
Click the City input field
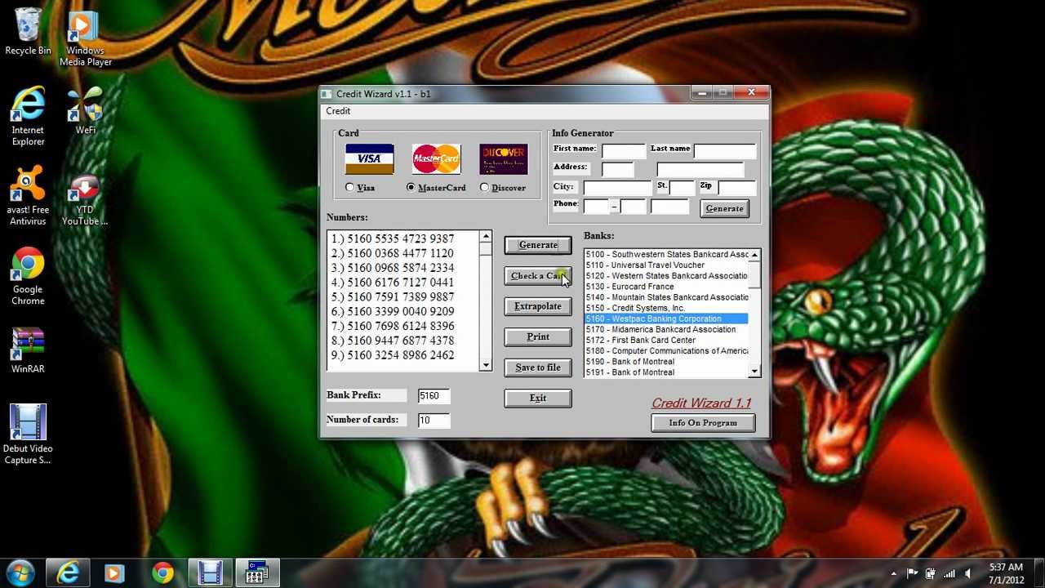(x=617, y=188)
